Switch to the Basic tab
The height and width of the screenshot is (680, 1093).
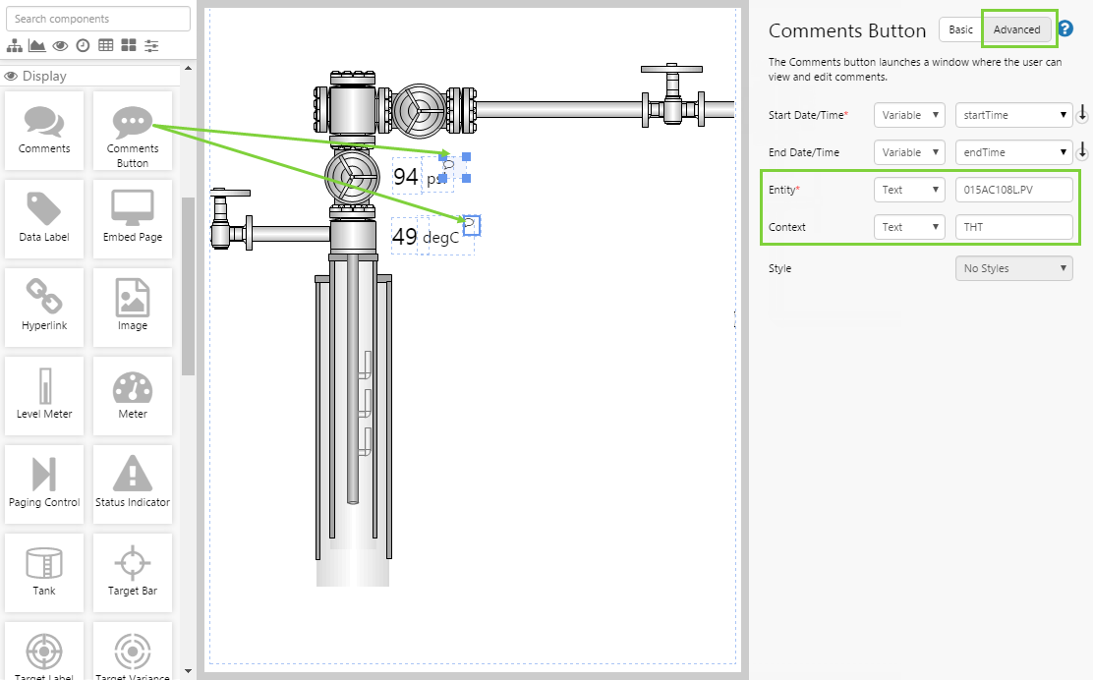(960, 29)
